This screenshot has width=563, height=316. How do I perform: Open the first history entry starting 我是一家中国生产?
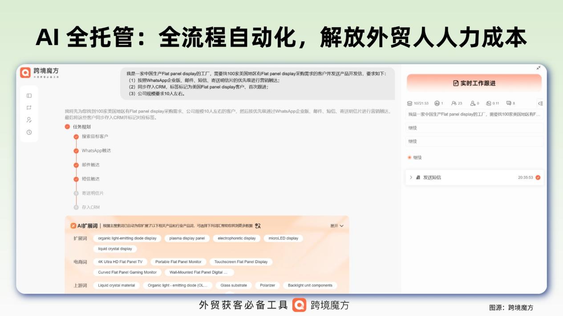(474, 115)
